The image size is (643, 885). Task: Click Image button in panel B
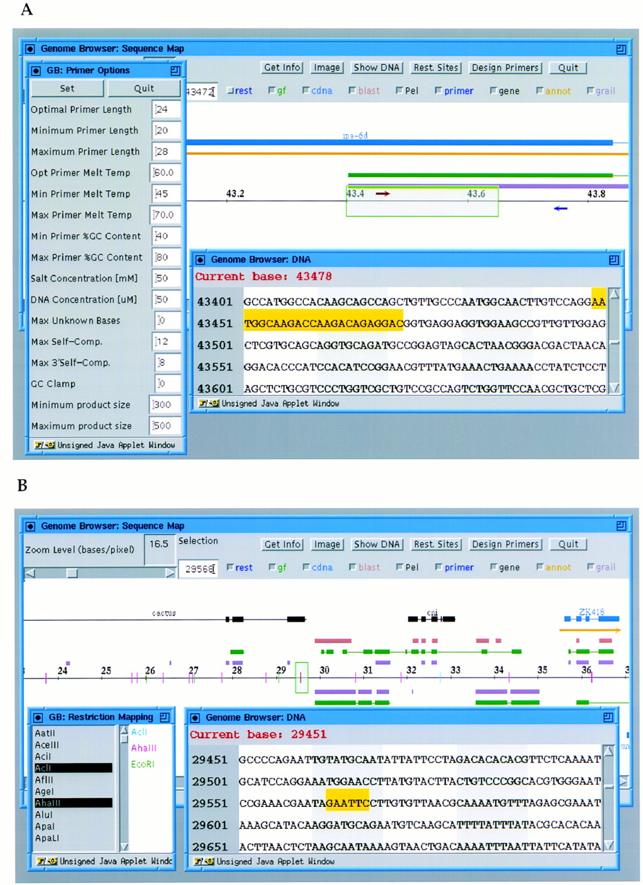327,544
